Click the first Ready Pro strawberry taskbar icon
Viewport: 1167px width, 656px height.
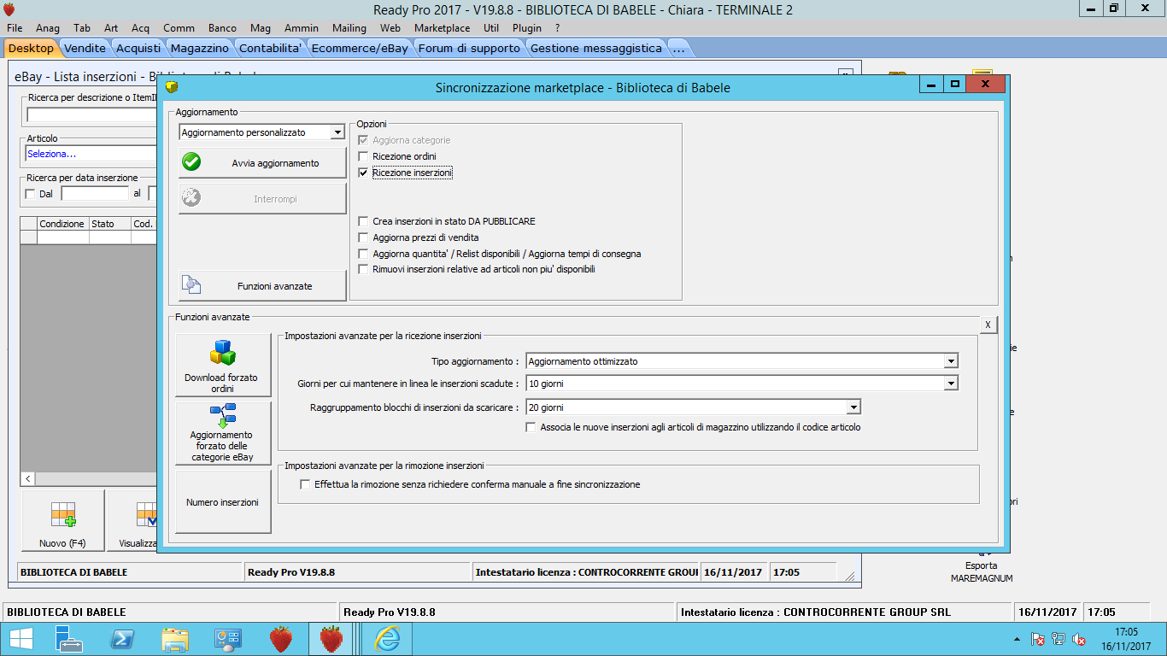point(281,639)
